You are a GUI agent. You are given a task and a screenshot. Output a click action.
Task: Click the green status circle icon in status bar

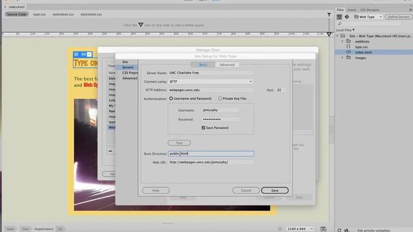click(280, 229)
